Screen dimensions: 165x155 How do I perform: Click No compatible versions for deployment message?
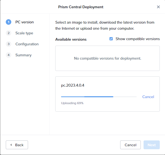pyautogui.click(x=108, y=58)
